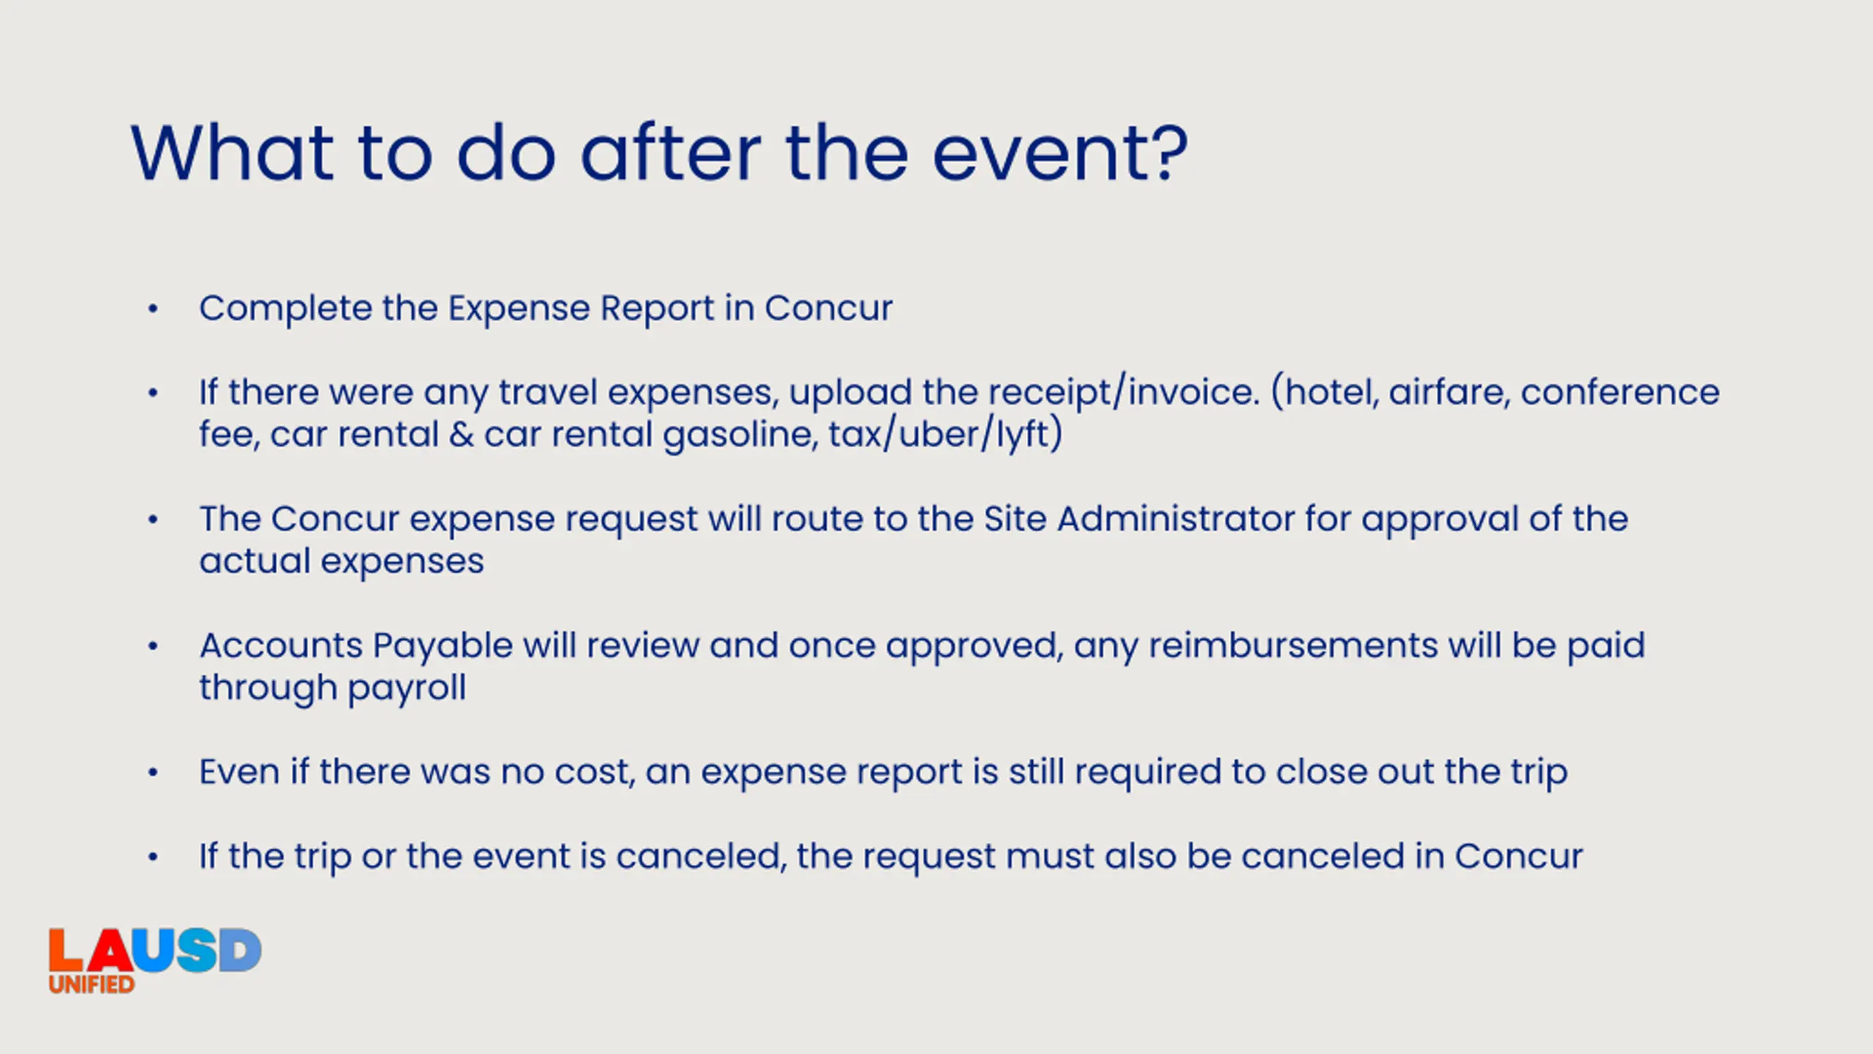This screenshot has height=1054, width=1873.
Task: Click the words 'actual expenses'
Action: 342,561
